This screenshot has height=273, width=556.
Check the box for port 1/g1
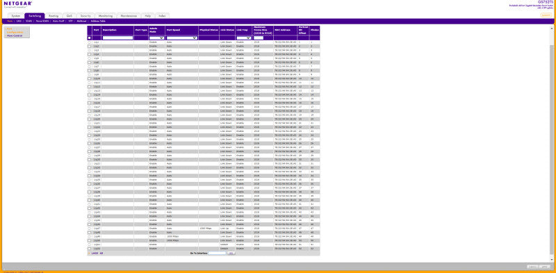pos(90,42)
